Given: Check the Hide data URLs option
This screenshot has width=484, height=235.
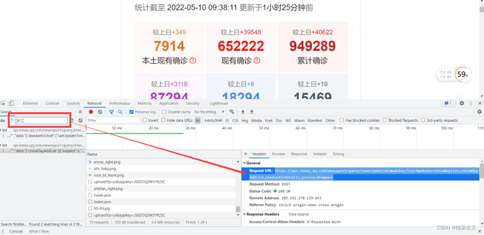Looking at the screenshot, I should click(164, 121).
